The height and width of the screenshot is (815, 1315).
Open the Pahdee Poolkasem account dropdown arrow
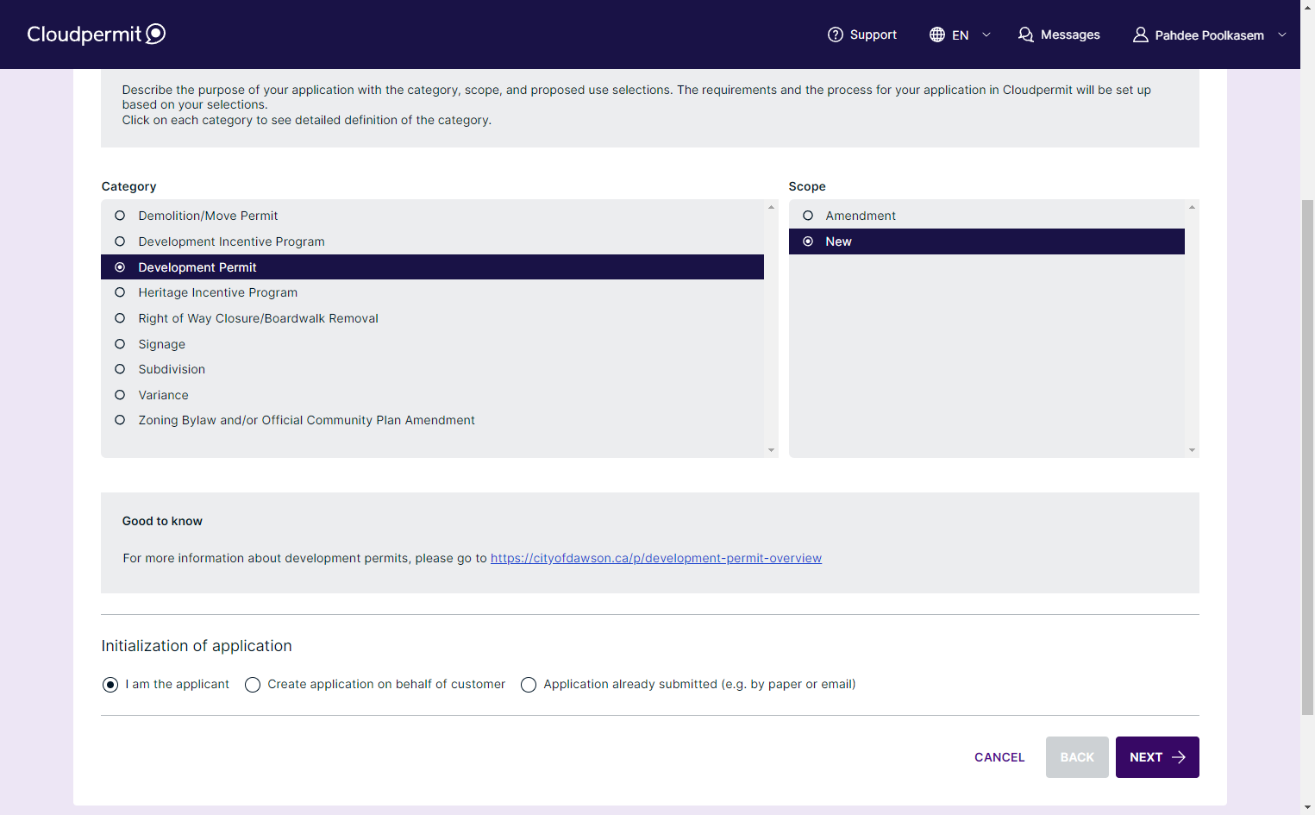pyautogui.click(x=1282, y=34)
